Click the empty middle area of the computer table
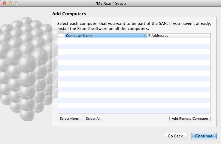The width and height of the screenshot is (221, 144). [x=134, y=76]
